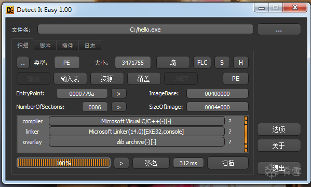Click the Detect It Easy title icon

(10, 10)
